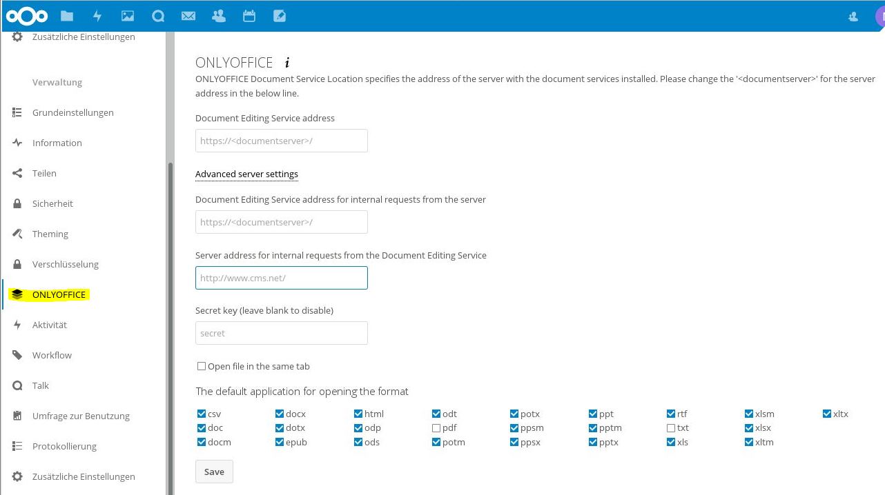Uncheck the csv format checkbox
885x495 pixels.
202,414
